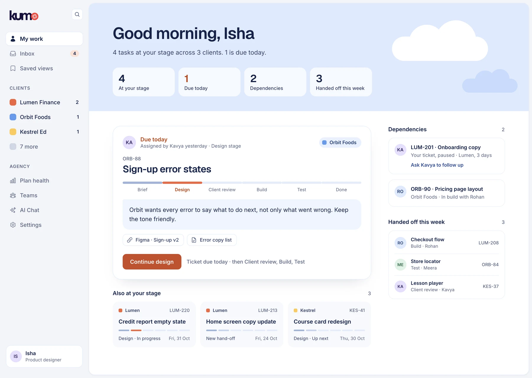Open ORB-90 Pricing page layout dependency

446,193
